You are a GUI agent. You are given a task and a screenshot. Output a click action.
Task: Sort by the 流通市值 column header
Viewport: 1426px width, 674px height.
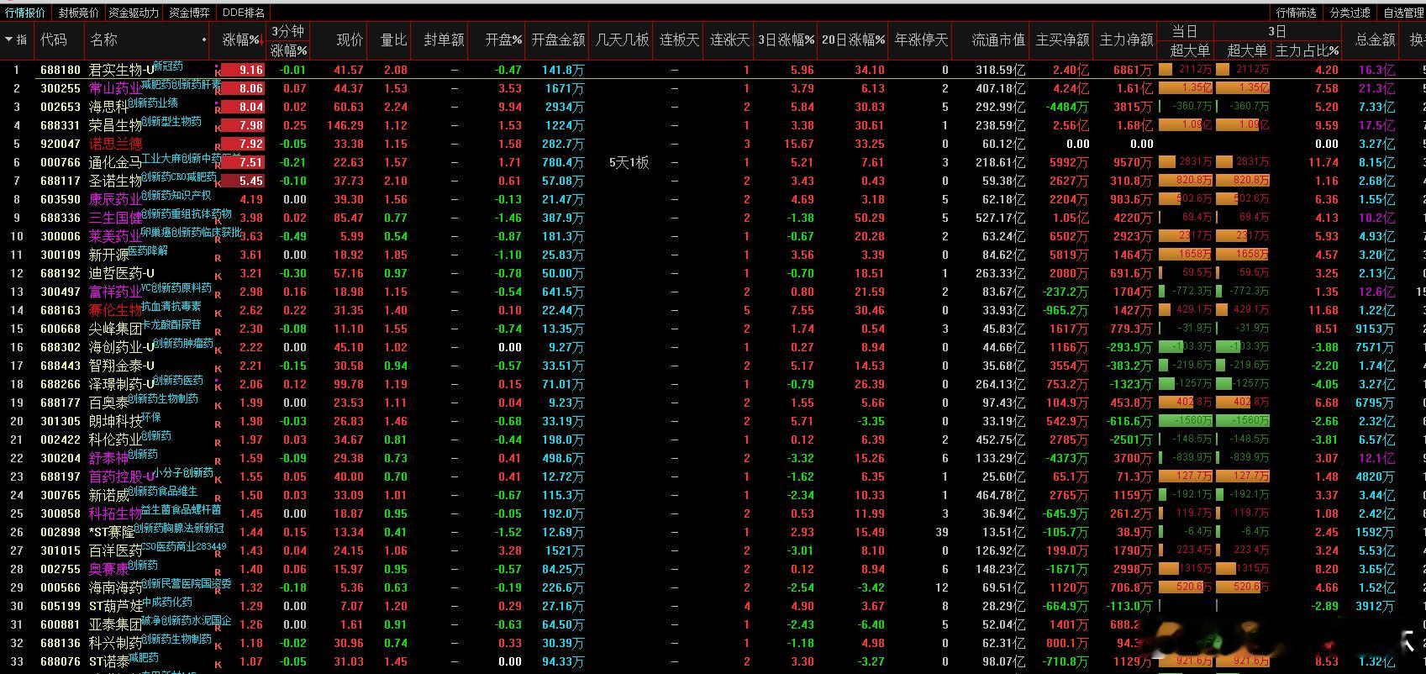(x=998, y=39)
